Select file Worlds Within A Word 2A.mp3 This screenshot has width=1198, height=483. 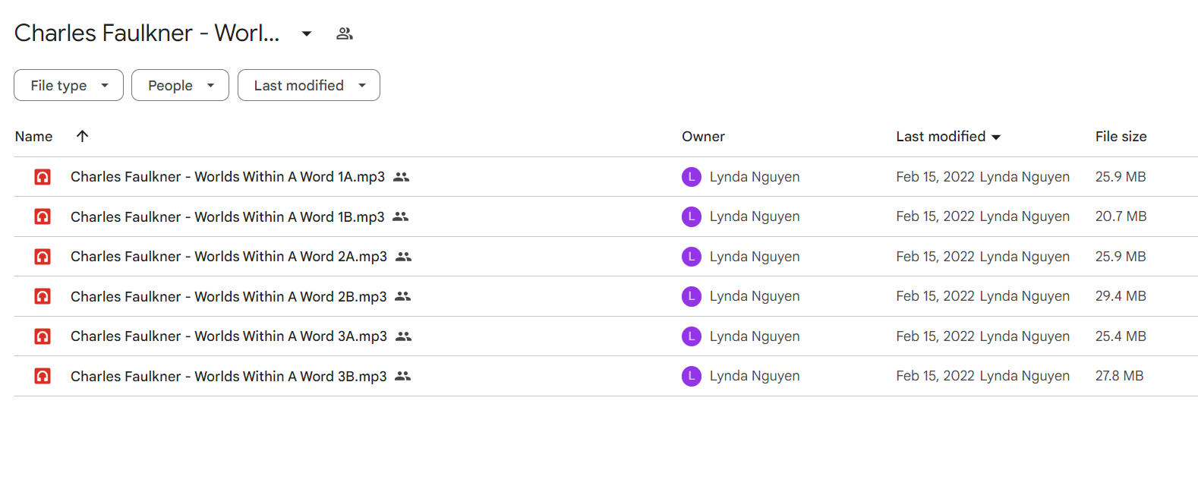click(x=229, y=257)
